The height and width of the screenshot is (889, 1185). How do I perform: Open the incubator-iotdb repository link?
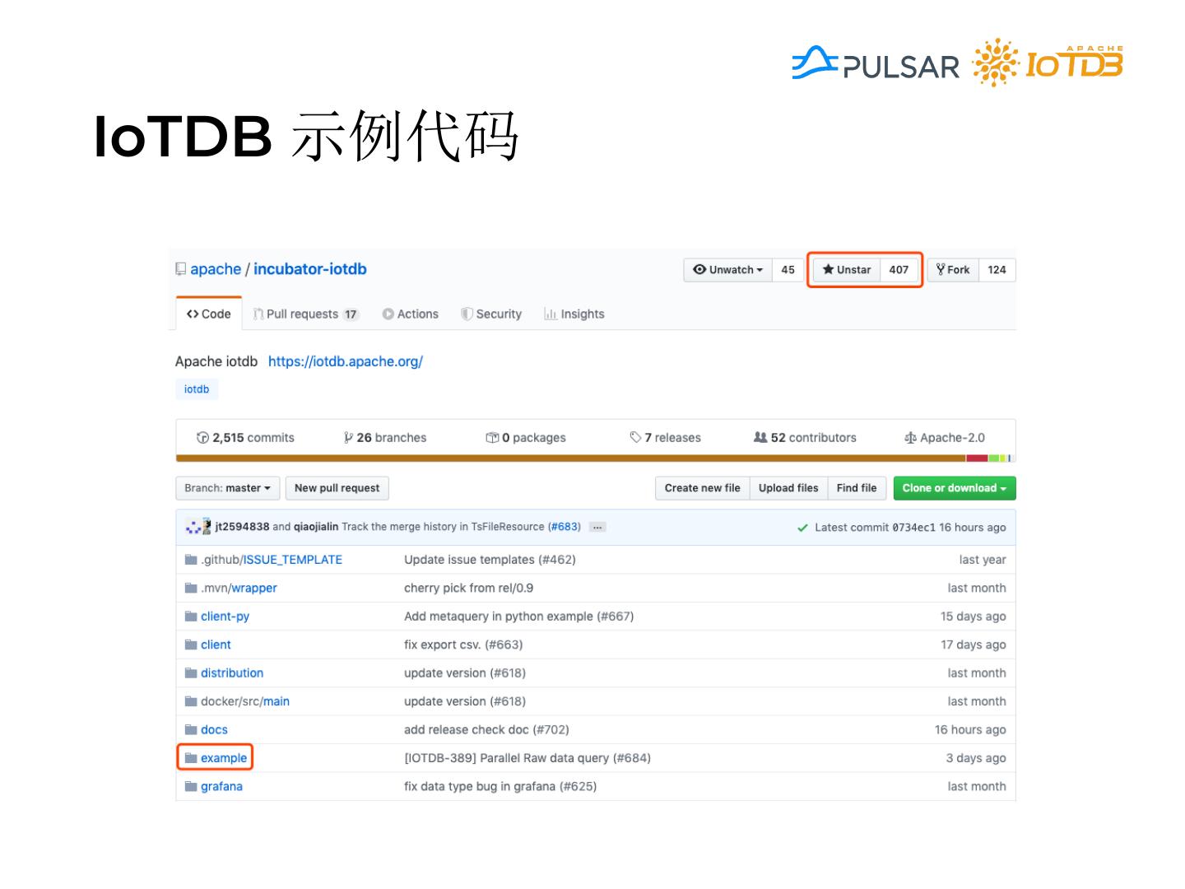click(310, 269)
